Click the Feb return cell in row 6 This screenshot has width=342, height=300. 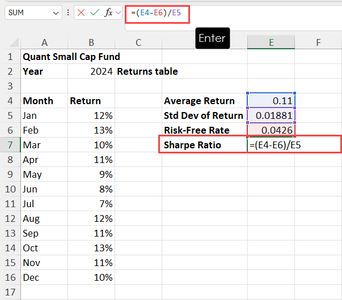click(x=91, y=130)
